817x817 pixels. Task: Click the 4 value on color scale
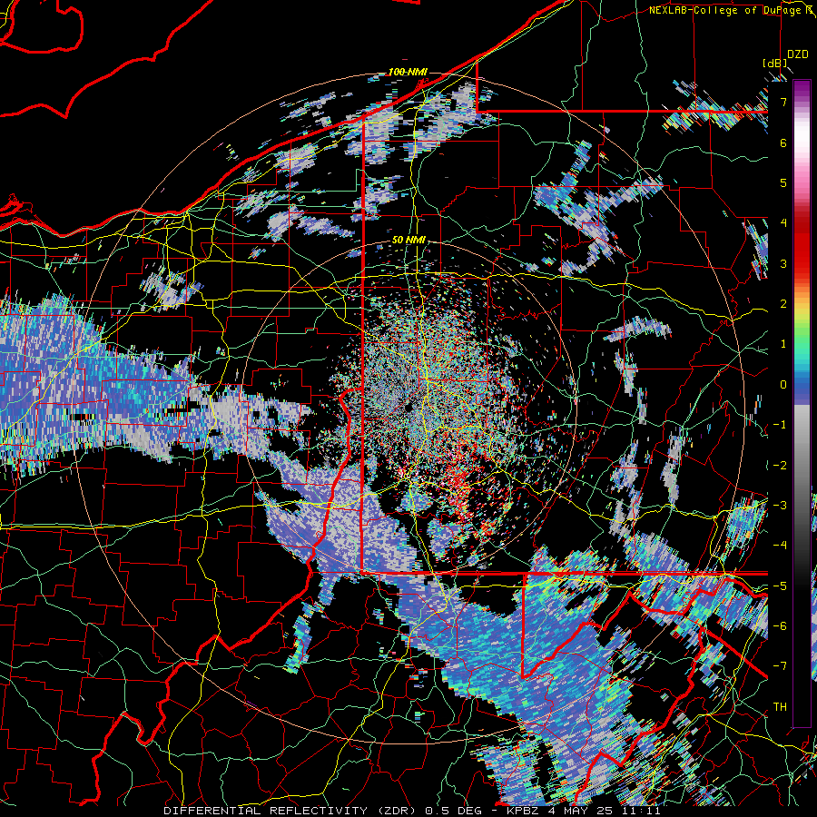coord(783,223)
